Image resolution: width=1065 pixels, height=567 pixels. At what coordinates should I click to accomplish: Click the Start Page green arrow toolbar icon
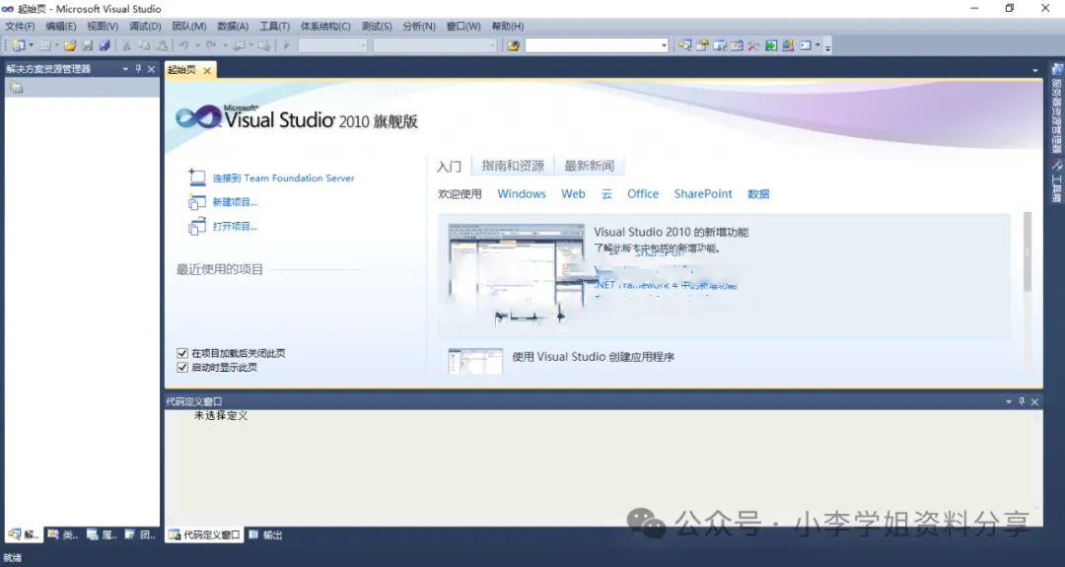click(771, 45)
